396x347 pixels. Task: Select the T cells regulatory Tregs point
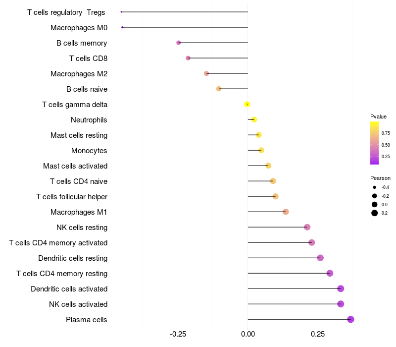click(x=121, y=12)
